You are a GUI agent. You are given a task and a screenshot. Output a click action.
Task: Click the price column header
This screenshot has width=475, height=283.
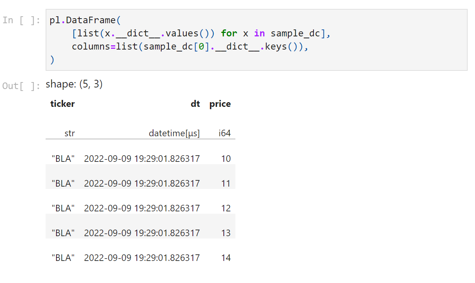point(220,104)
